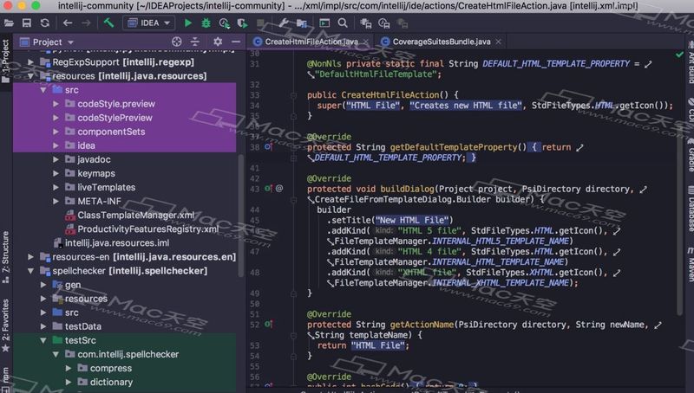
Task: Start debugging with the bug icon
Action: click(206, 23)
